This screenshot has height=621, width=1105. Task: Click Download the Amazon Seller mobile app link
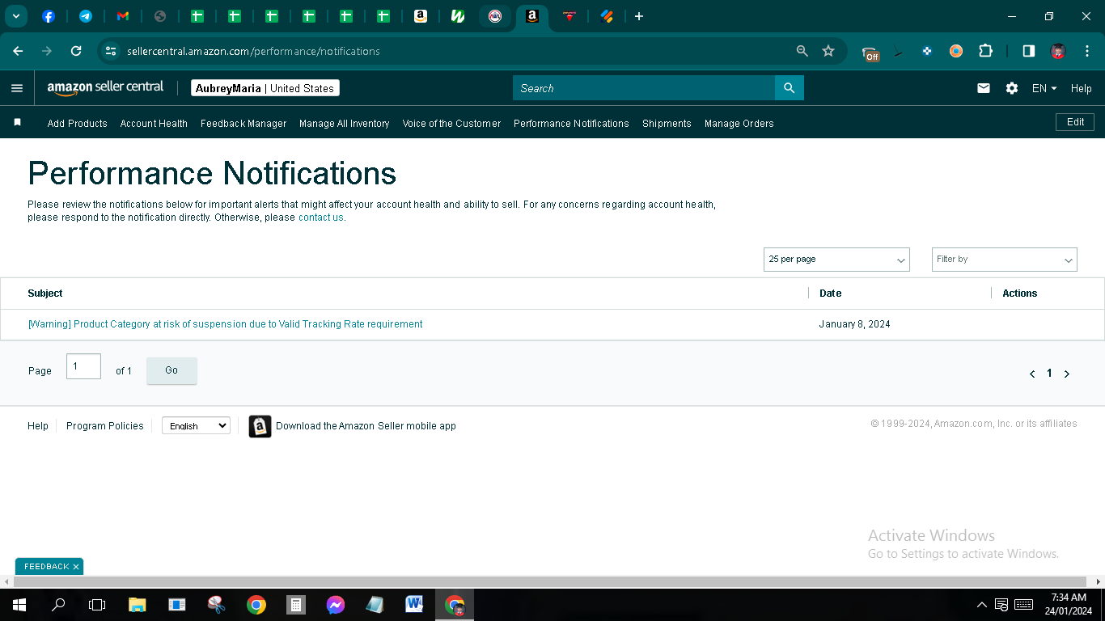tap(366, 426)
